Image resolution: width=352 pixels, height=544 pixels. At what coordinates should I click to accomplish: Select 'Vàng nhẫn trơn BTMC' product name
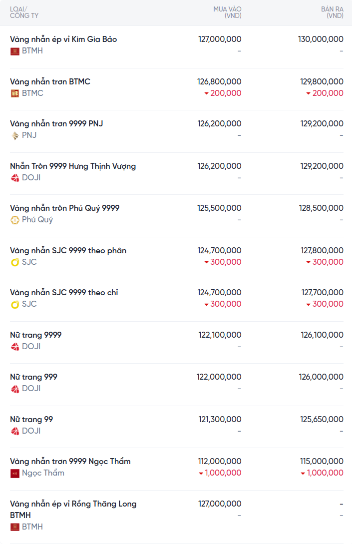50,81
